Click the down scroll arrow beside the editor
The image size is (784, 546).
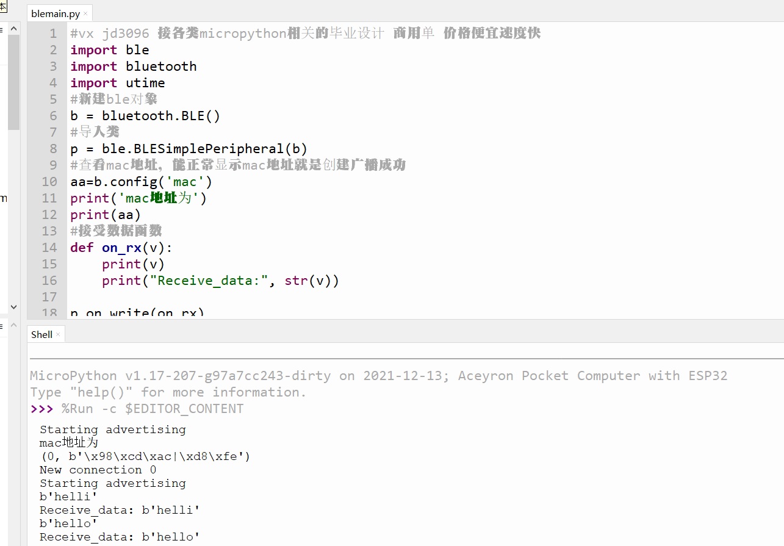13,306
